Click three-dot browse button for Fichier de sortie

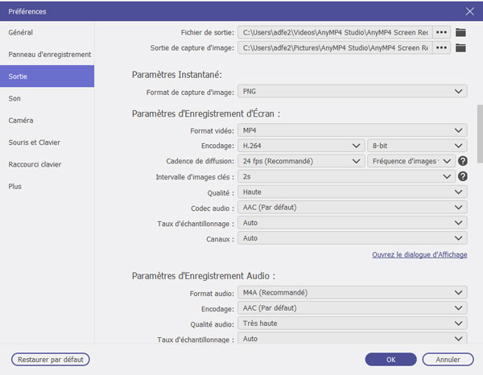(x=441, y=32)
